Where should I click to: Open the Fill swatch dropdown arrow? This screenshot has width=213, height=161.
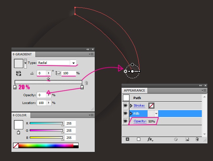[x=156, y=113]
